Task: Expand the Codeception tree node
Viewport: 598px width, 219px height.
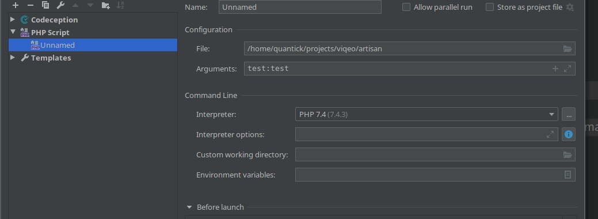Action: [13, 20]
